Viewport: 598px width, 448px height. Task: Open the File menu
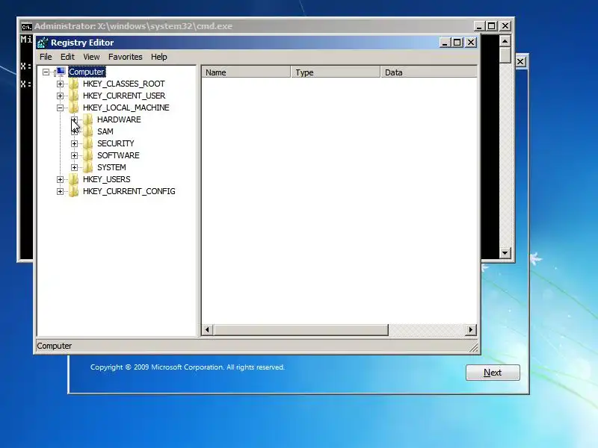[x=46, y=57]
